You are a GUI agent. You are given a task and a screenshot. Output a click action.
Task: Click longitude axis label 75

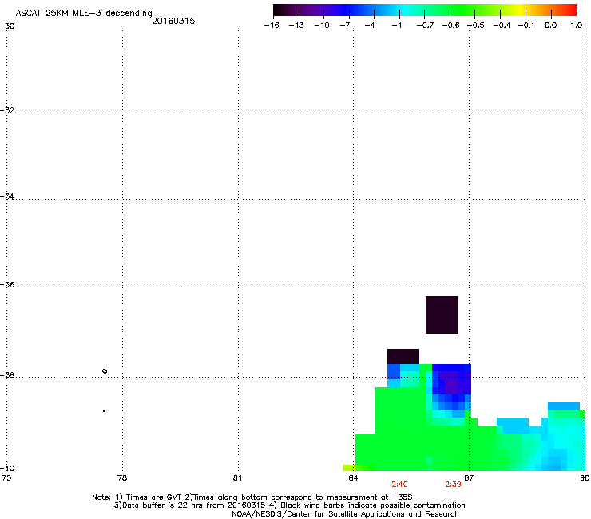(6, 478)
